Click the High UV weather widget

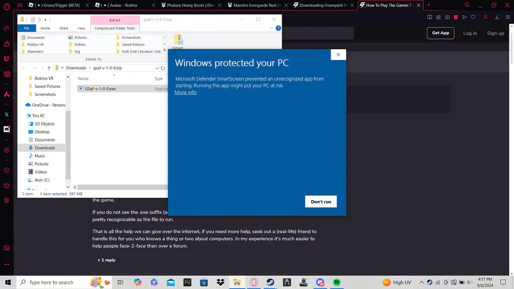point(397,282)
